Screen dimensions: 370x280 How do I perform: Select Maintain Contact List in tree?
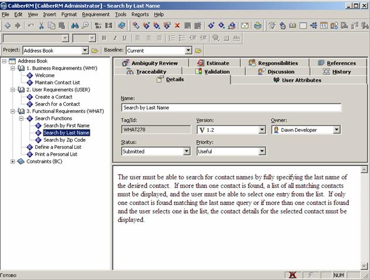(57, 83)
